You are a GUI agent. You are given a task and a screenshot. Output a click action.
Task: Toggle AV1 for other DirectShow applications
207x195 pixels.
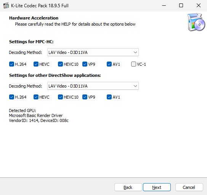[109, 97]
